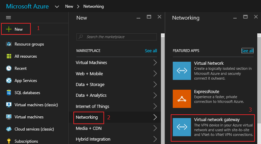The width and height of the screenshot is (261, 144).
Task: Click Virtual machines (classic) monitor icon
Action: pos(9,105)
